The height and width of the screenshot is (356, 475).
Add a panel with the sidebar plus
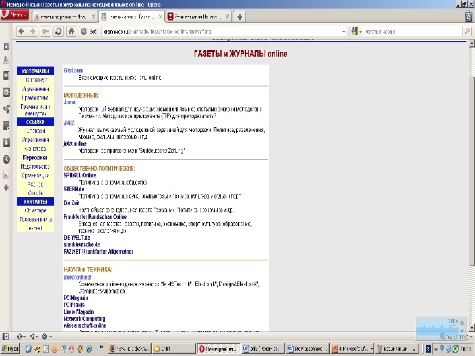coord(6,188)
